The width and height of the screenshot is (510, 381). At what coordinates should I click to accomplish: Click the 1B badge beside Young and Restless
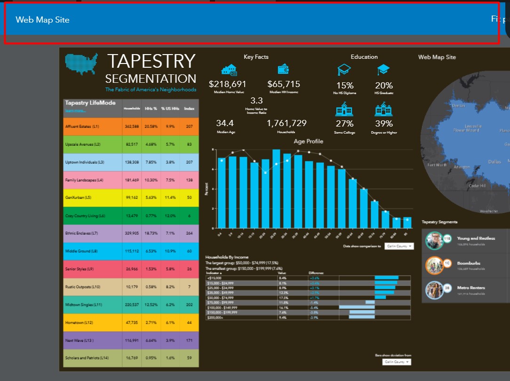(x=447, y=238)
